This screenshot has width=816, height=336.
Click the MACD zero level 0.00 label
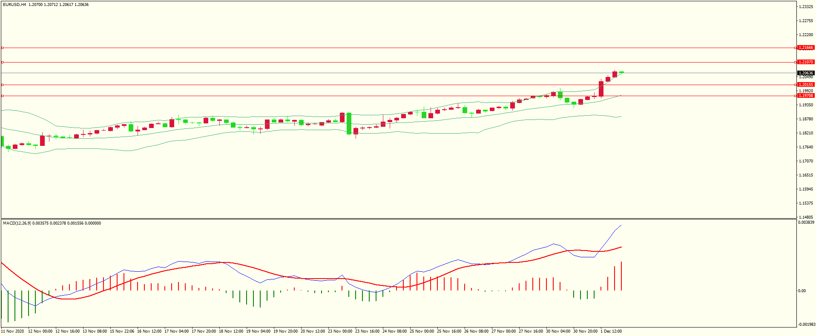(x=802, y=291)
